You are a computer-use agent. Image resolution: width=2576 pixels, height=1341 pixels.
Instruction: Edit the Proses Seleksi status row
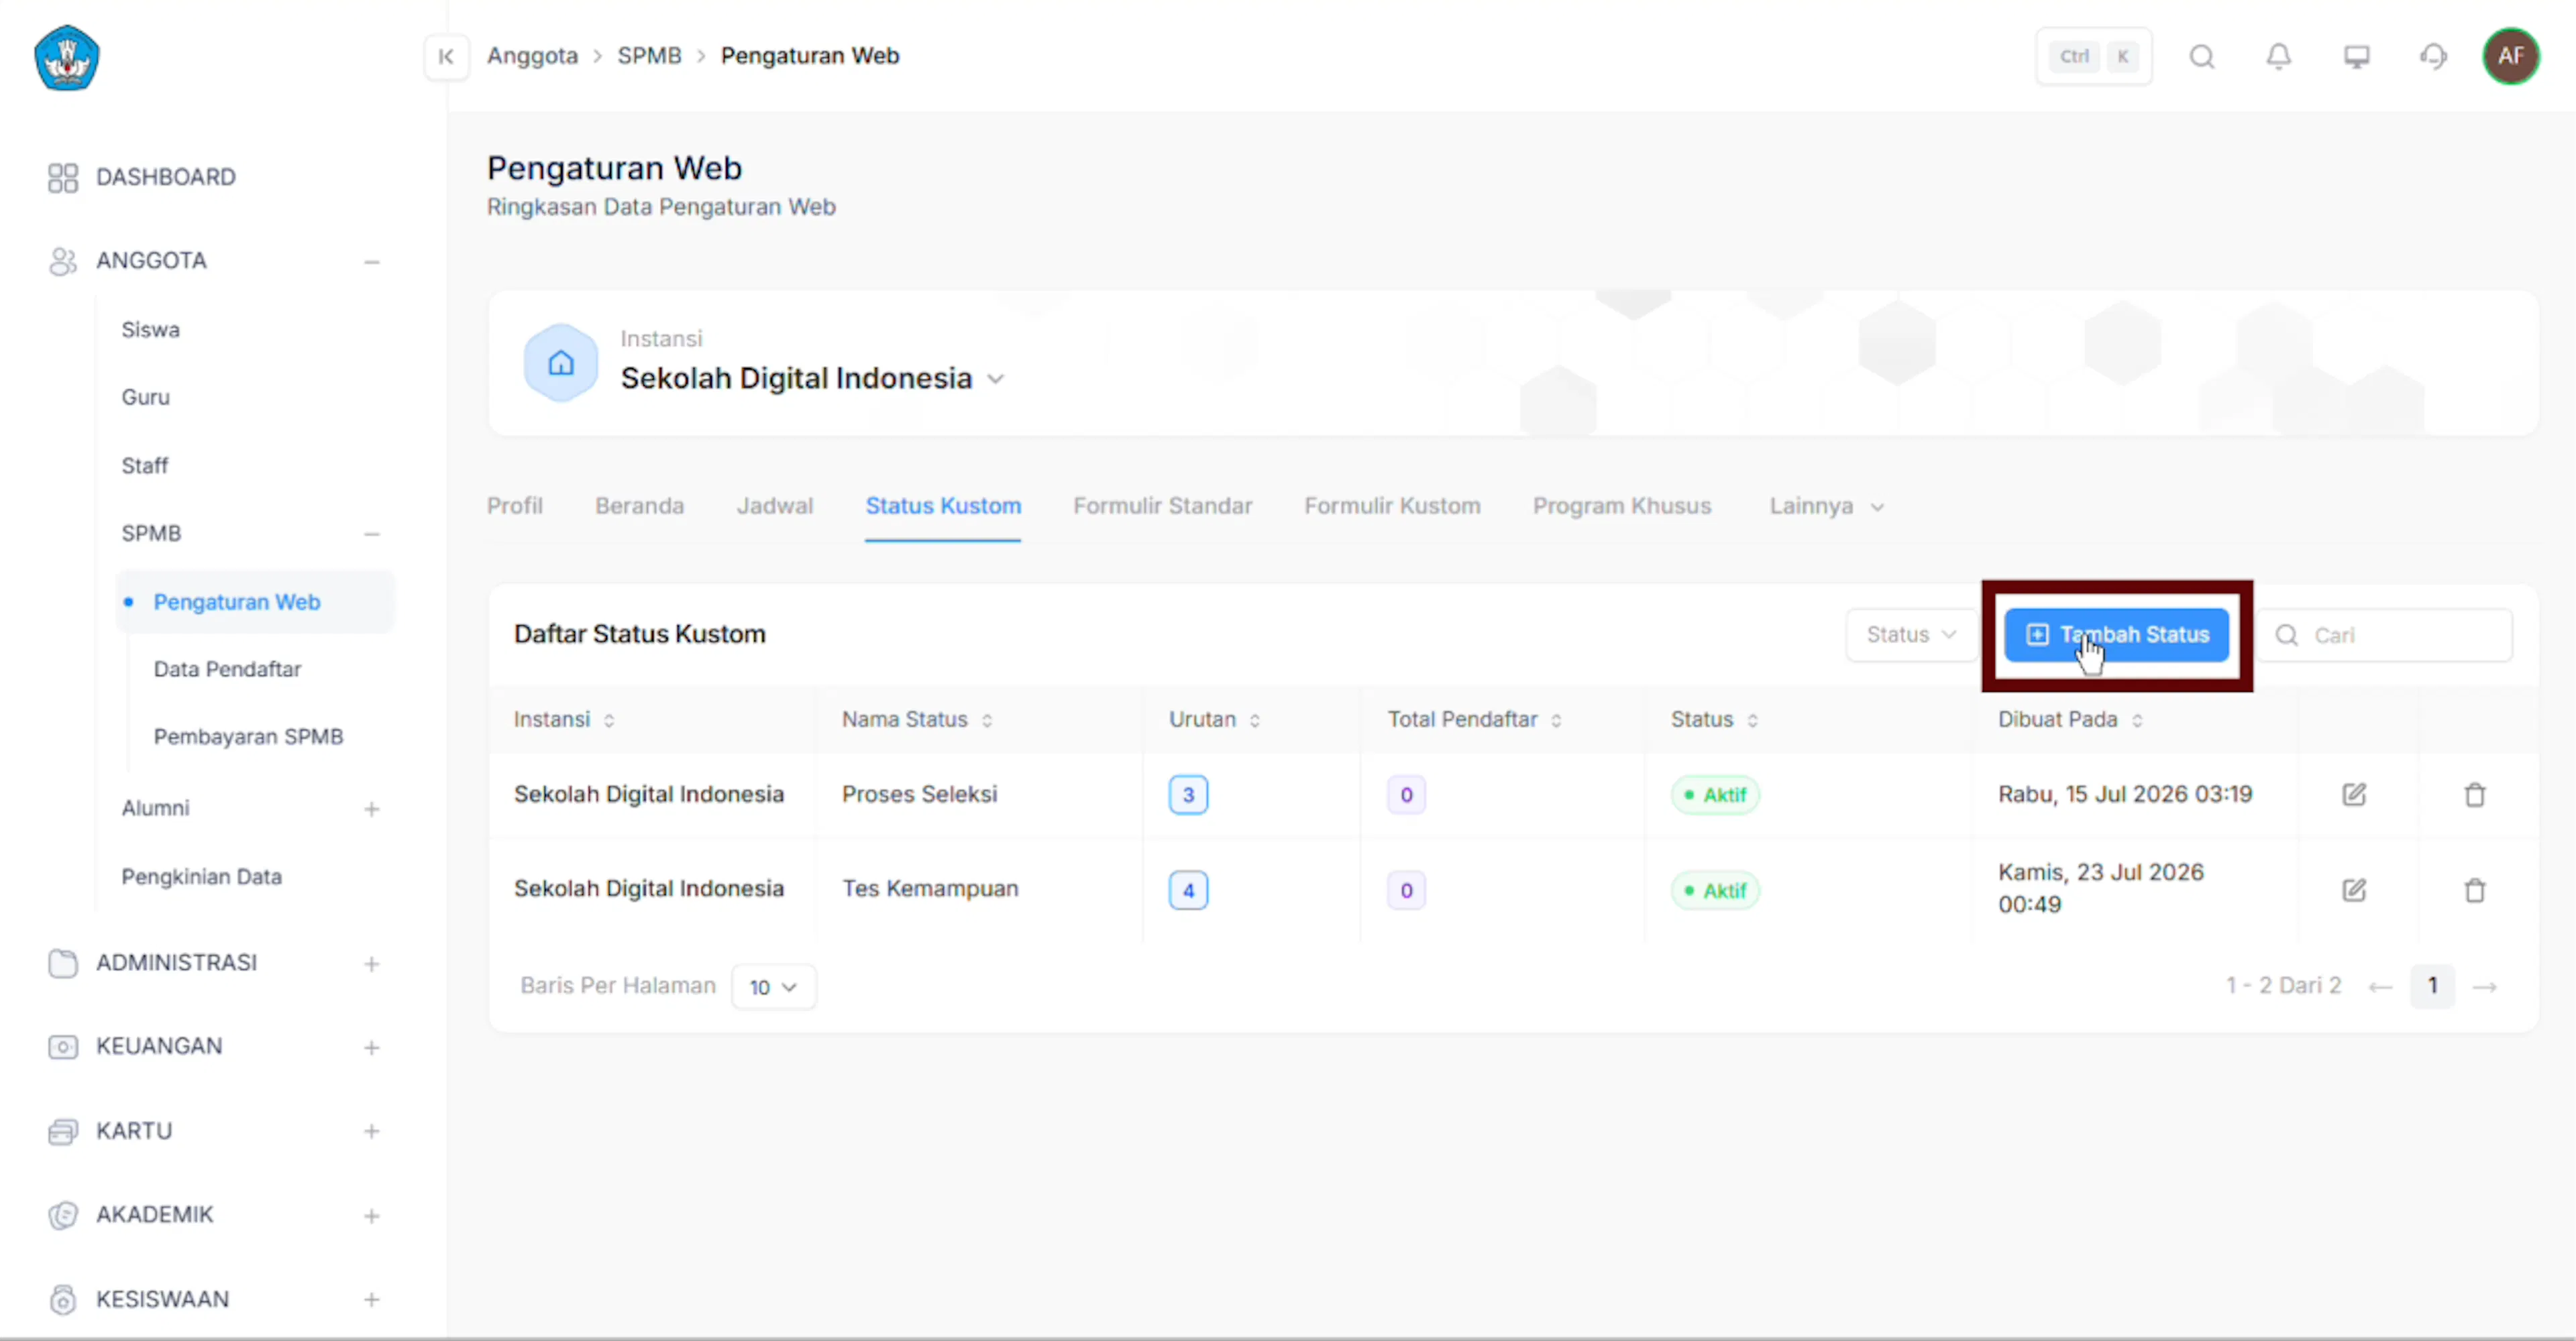pyautogui.click(x=2353, y=795)
